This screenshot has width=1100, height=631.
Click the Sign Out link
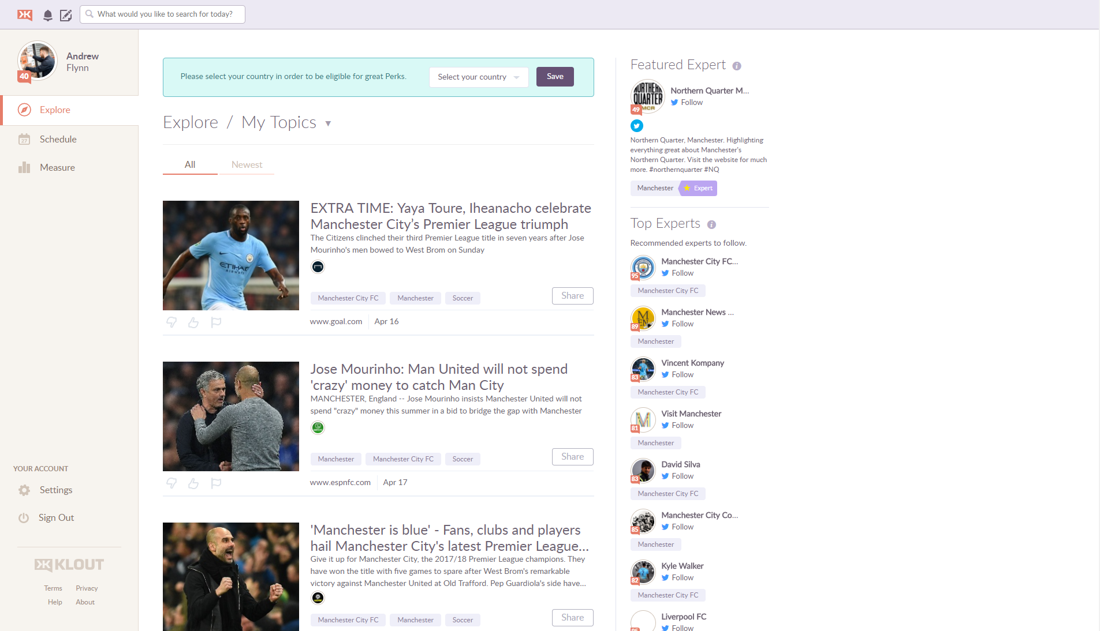(x=56, y=517)
